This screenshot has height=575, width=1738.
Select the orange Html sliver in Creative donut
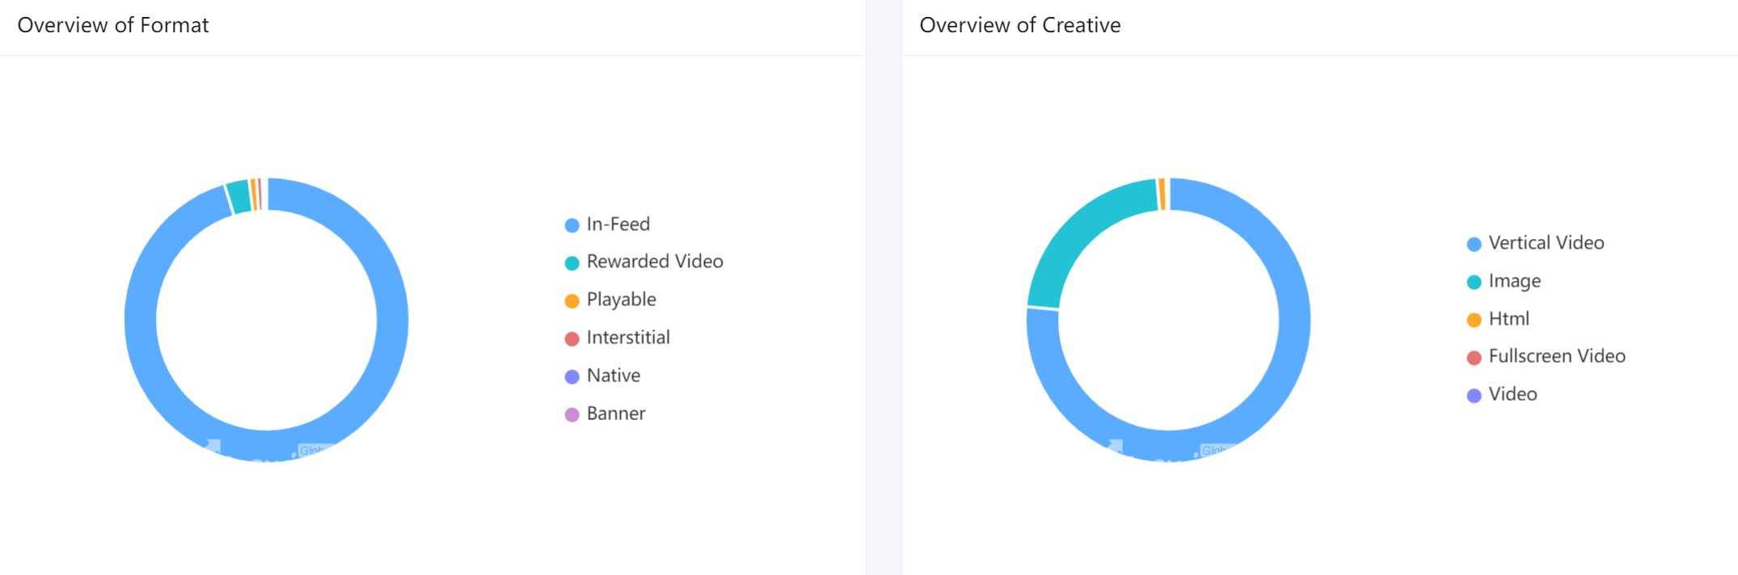click(x=1162, y=194)
